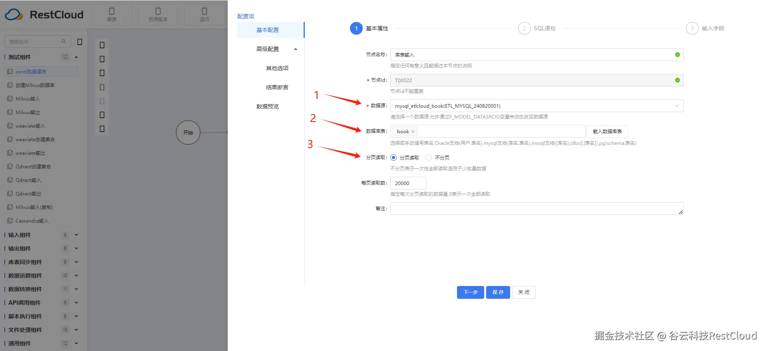This screenshot has height=351, width=767.
Task: Click the icon beside weaviate输出
Action: (x=10, y=153)
